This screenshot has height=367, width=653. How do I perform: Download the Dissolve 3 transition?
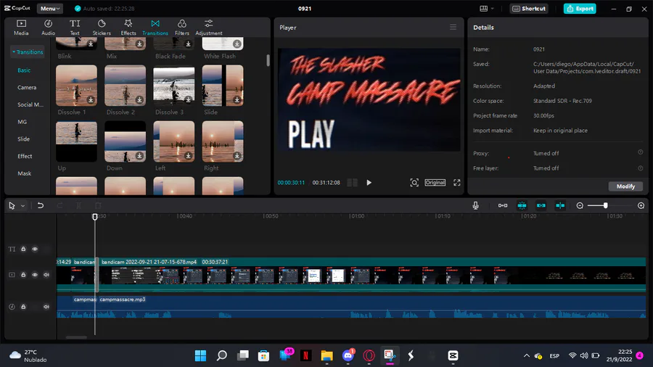tap(188, 100)
